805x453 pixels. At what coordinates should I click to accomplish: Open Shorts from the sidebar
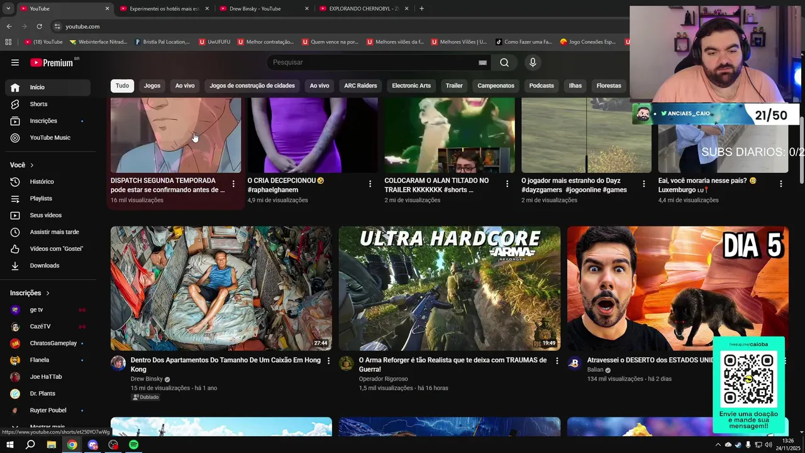(x=48, y=104)
